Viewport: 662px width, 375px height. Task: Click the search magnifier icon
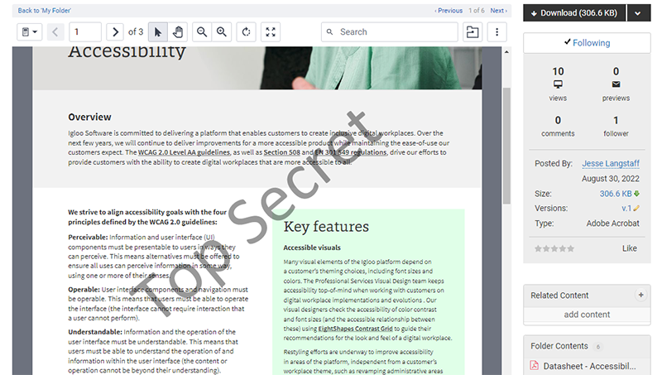pyautogui.click(x=329, y=32)
